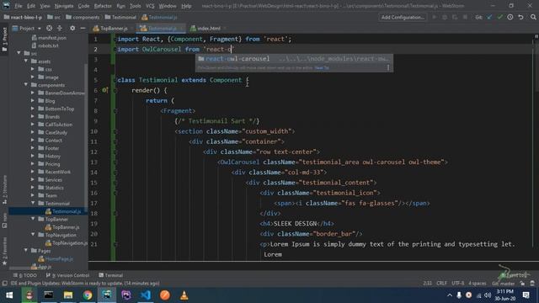Toggle fold marker at section className line
The width and height of the screenshot is (539, 303).
pyautogui.click(x=115, y=131)
